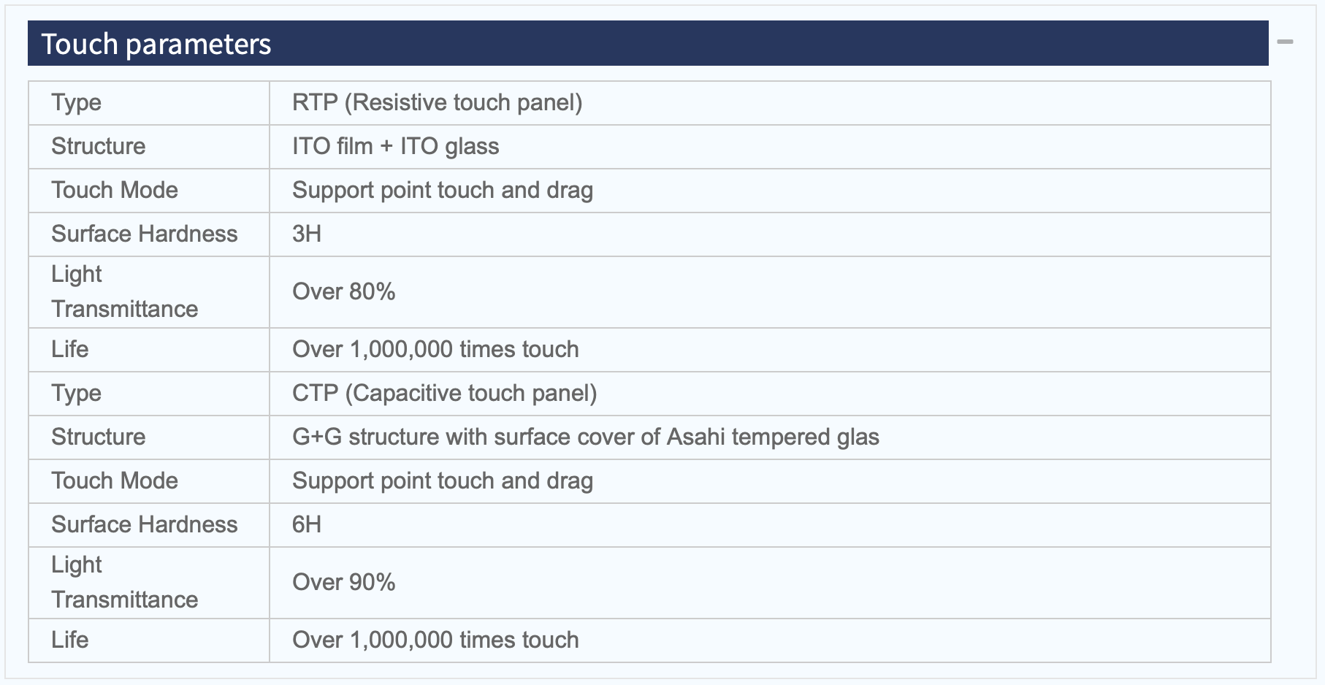Click the Touch parameters header bar
The height and width of the screenshot is (685, 1325).
[648, 44]
